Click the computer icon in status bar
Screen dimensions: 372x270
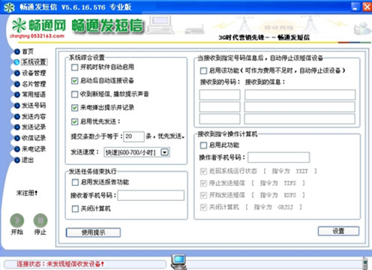178,262
